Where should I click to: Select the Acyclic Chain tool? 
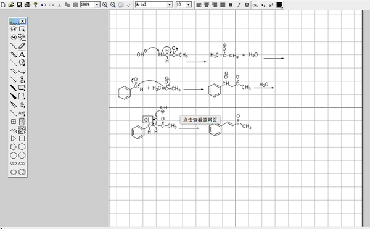(x=14, y=130)
